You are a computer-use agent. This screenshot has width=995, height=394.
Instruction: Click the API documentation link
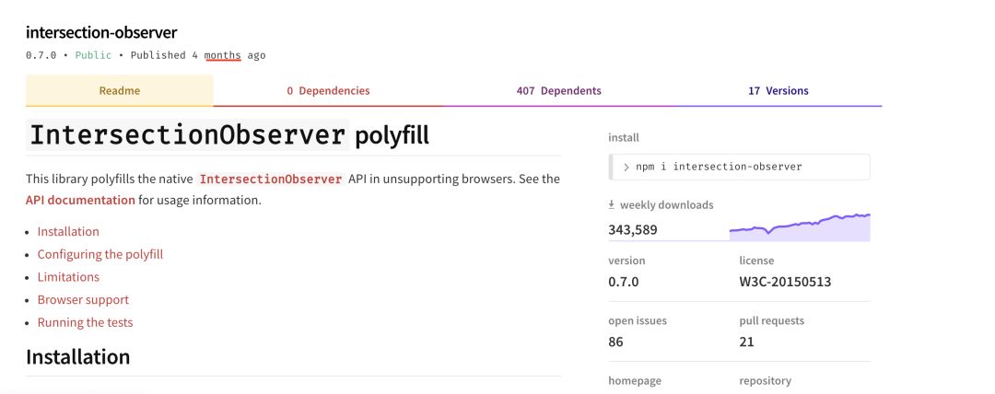pos(80,200)
